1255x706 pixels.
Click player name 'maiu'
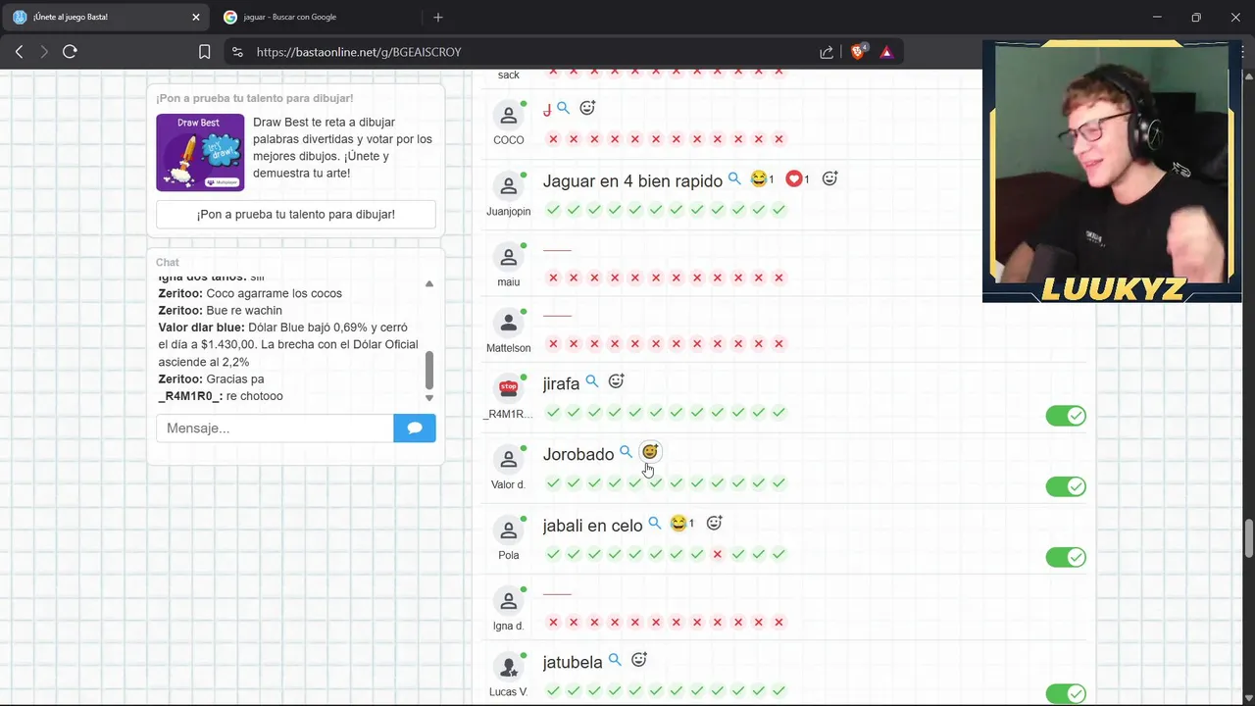tap(508, 282)
